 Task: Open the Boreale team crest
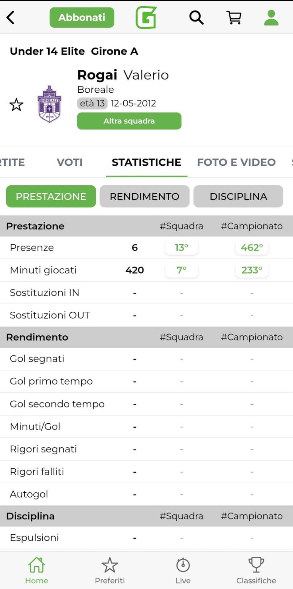pos(49,104)
